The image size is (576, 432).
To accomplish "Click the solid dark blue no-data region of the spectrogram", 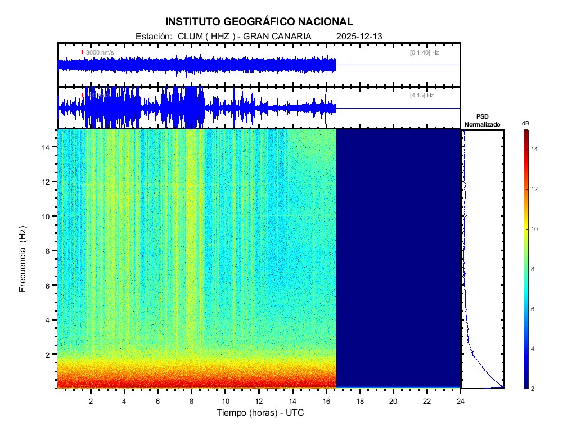I will click(x=398, y=259).
